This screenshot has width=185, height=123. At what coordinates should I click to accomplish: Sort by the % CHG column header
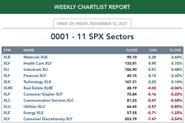175,50
